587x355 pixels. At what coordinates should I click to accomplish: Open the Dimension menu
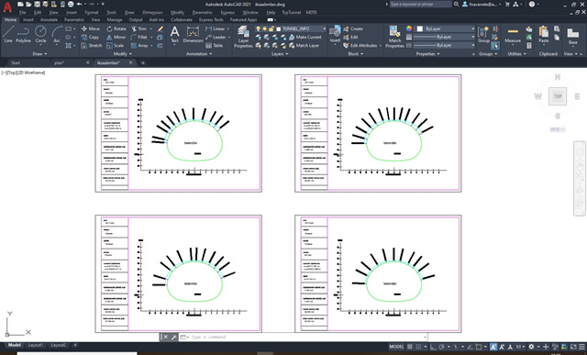pos(152,12)
